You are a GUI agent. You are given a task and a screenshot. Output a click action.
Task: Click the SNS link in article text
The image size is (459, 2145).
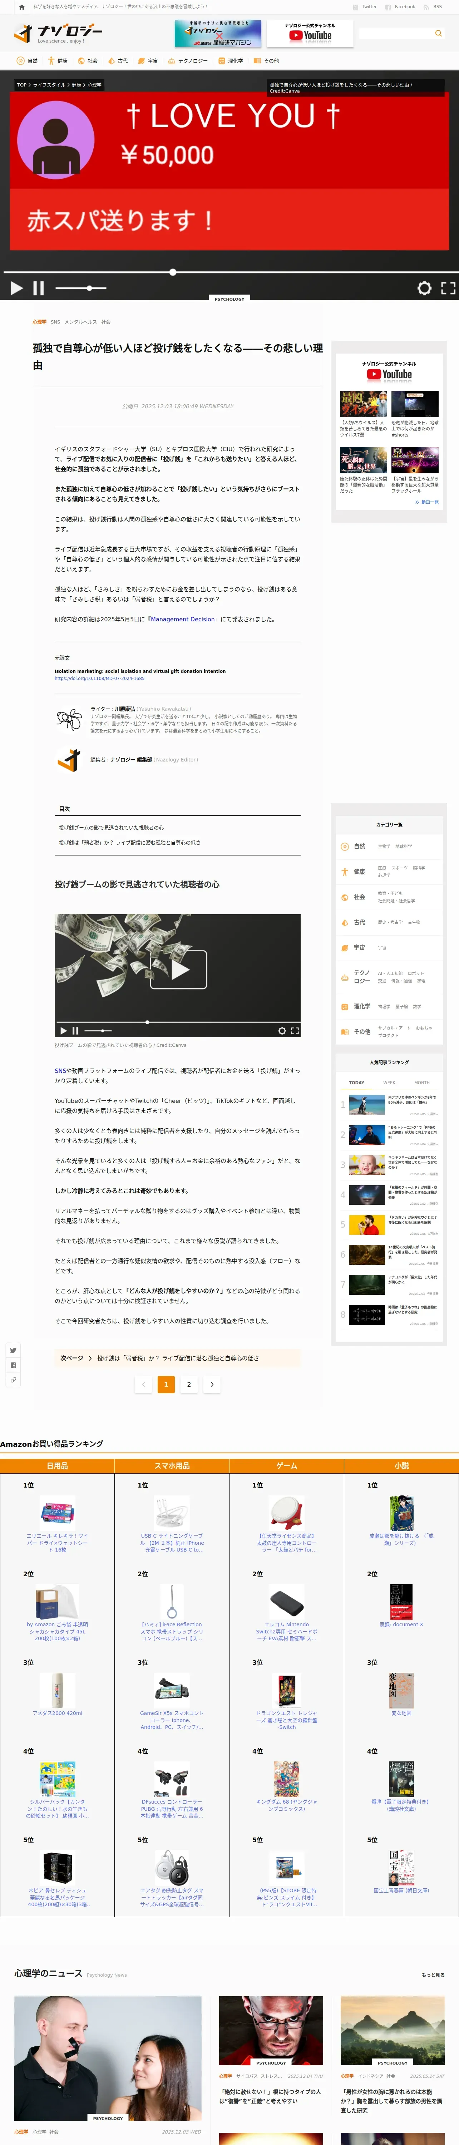pos(60,1071)
